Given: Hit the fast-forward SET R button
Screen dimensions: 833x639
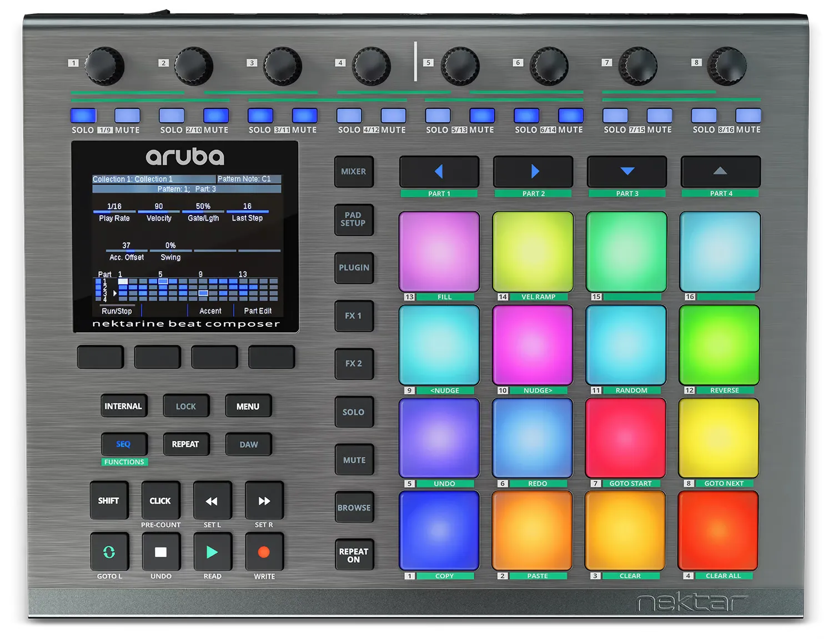Looking at the screenshot, I should [264, 501].
